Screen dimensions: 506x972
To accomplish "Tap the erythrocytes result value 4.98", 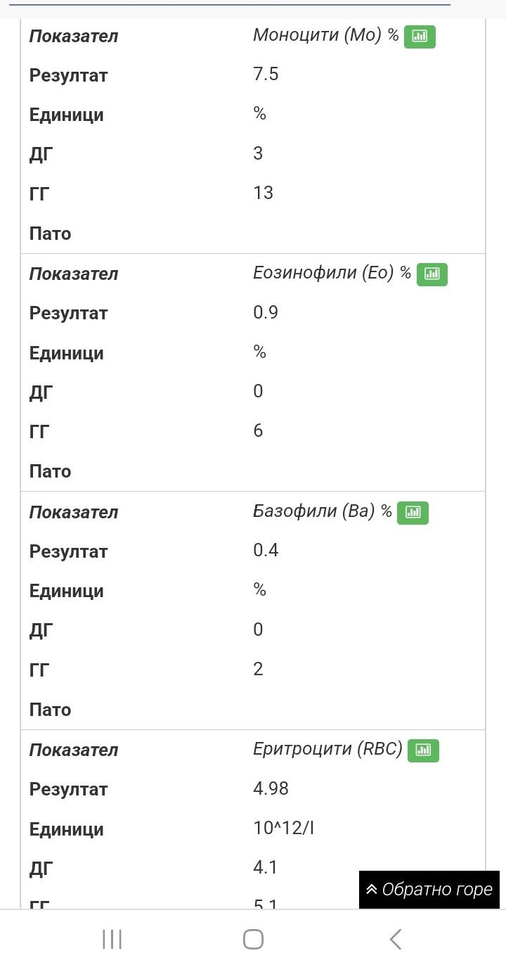I will [271, 788].
